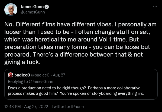Click the Replying to label in quote
This screenshot has width=162, height=112.
[18, 82]
